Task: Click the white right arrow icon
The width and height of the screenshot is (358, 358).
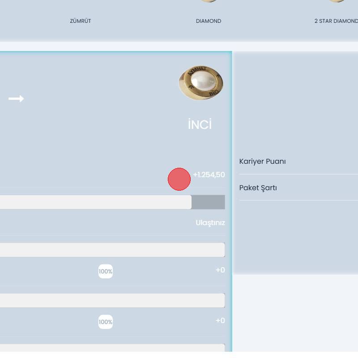Action: (16, 99)
